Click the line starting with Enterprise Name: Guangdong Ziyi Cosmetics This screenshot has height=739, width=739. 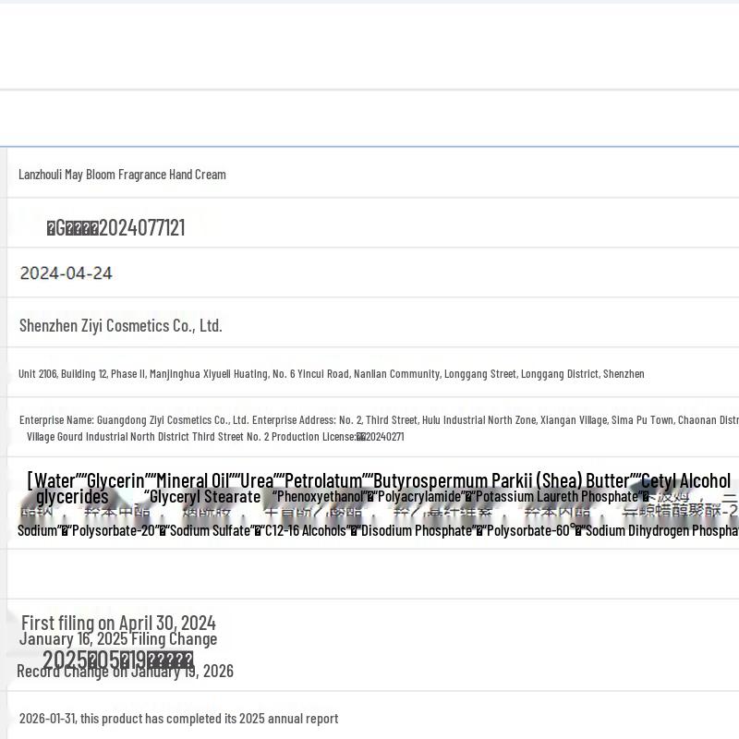point(379,420)
